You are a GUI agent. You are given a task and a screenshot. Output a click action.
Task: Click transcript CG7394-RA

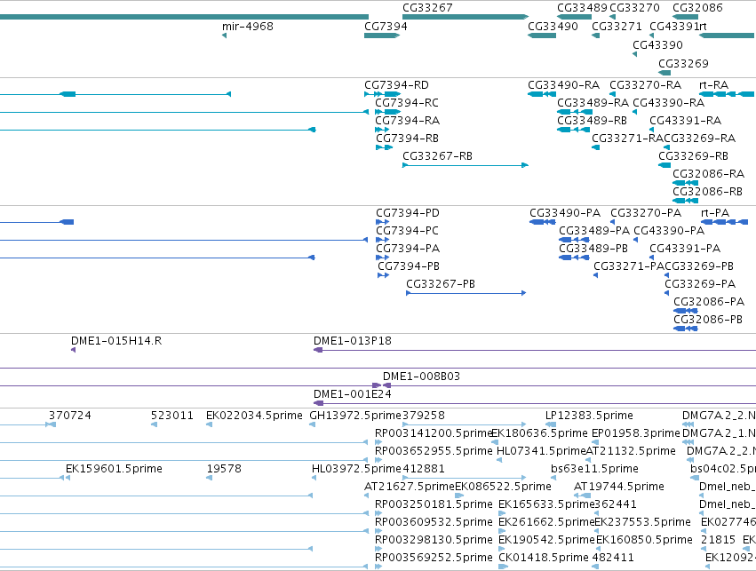click(x=408, y=121)
